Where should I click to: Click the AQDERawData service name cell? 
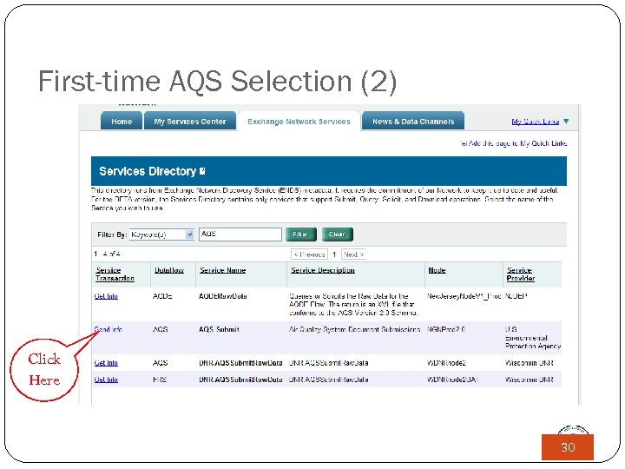tap(223, 296)
